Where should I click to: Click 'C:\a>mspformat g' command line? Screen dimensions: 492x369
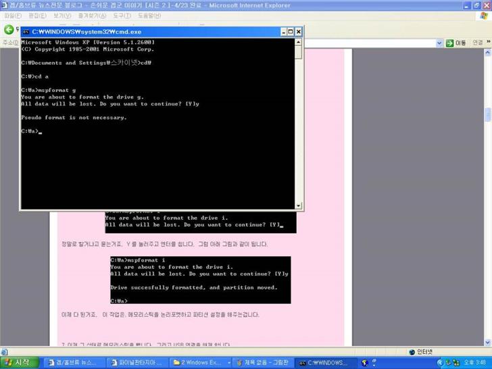[x=49, y=91]
